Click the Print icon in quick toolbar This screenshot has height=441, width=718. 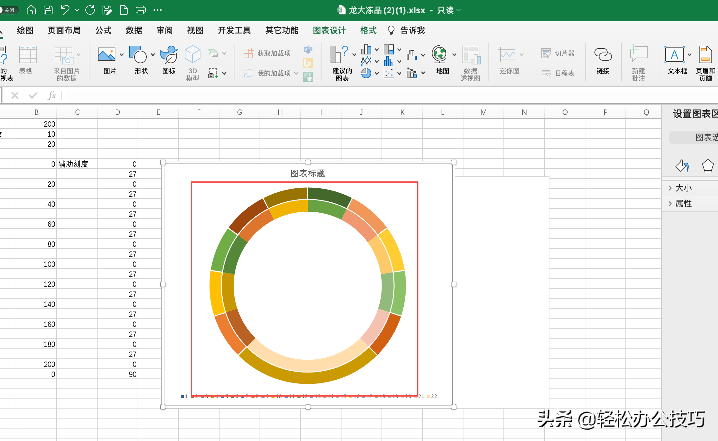point(140,10)
